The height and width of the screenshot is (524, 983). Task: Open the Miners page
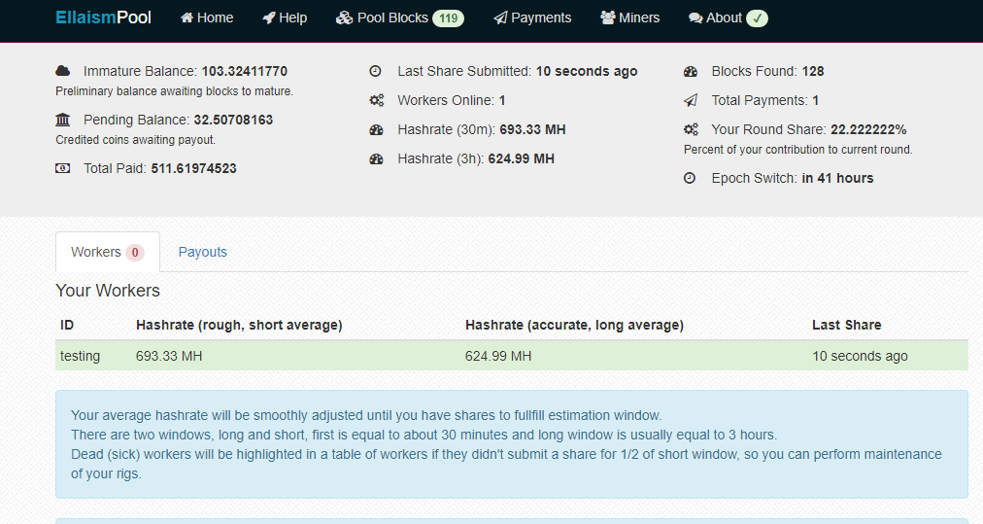pyautogui.click(x=630, y=17)
